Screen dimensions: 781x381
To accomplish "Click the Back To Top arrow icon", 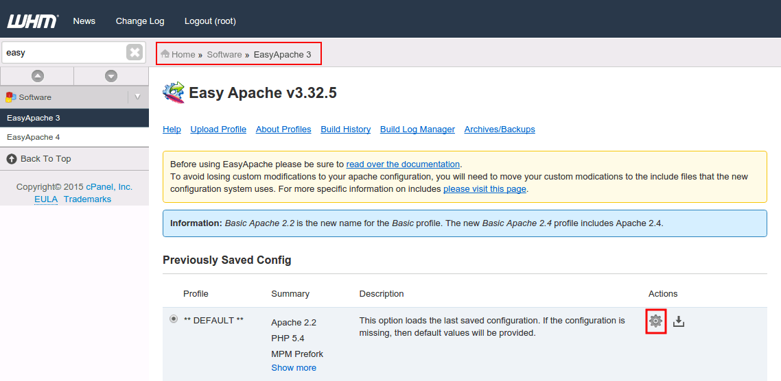I will 12,159.
